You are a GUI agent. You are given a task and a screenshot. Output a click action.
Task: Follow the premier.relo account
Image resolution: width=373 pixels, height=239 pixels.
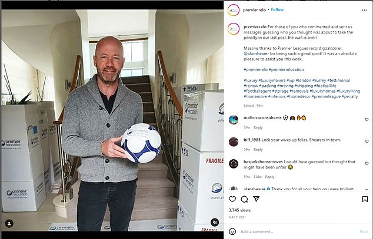click(277, 10)
